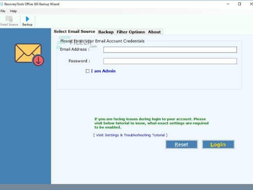Start the Backup toolbar play icon
This screenshot has width=253, height=190.
pos(27,21)
